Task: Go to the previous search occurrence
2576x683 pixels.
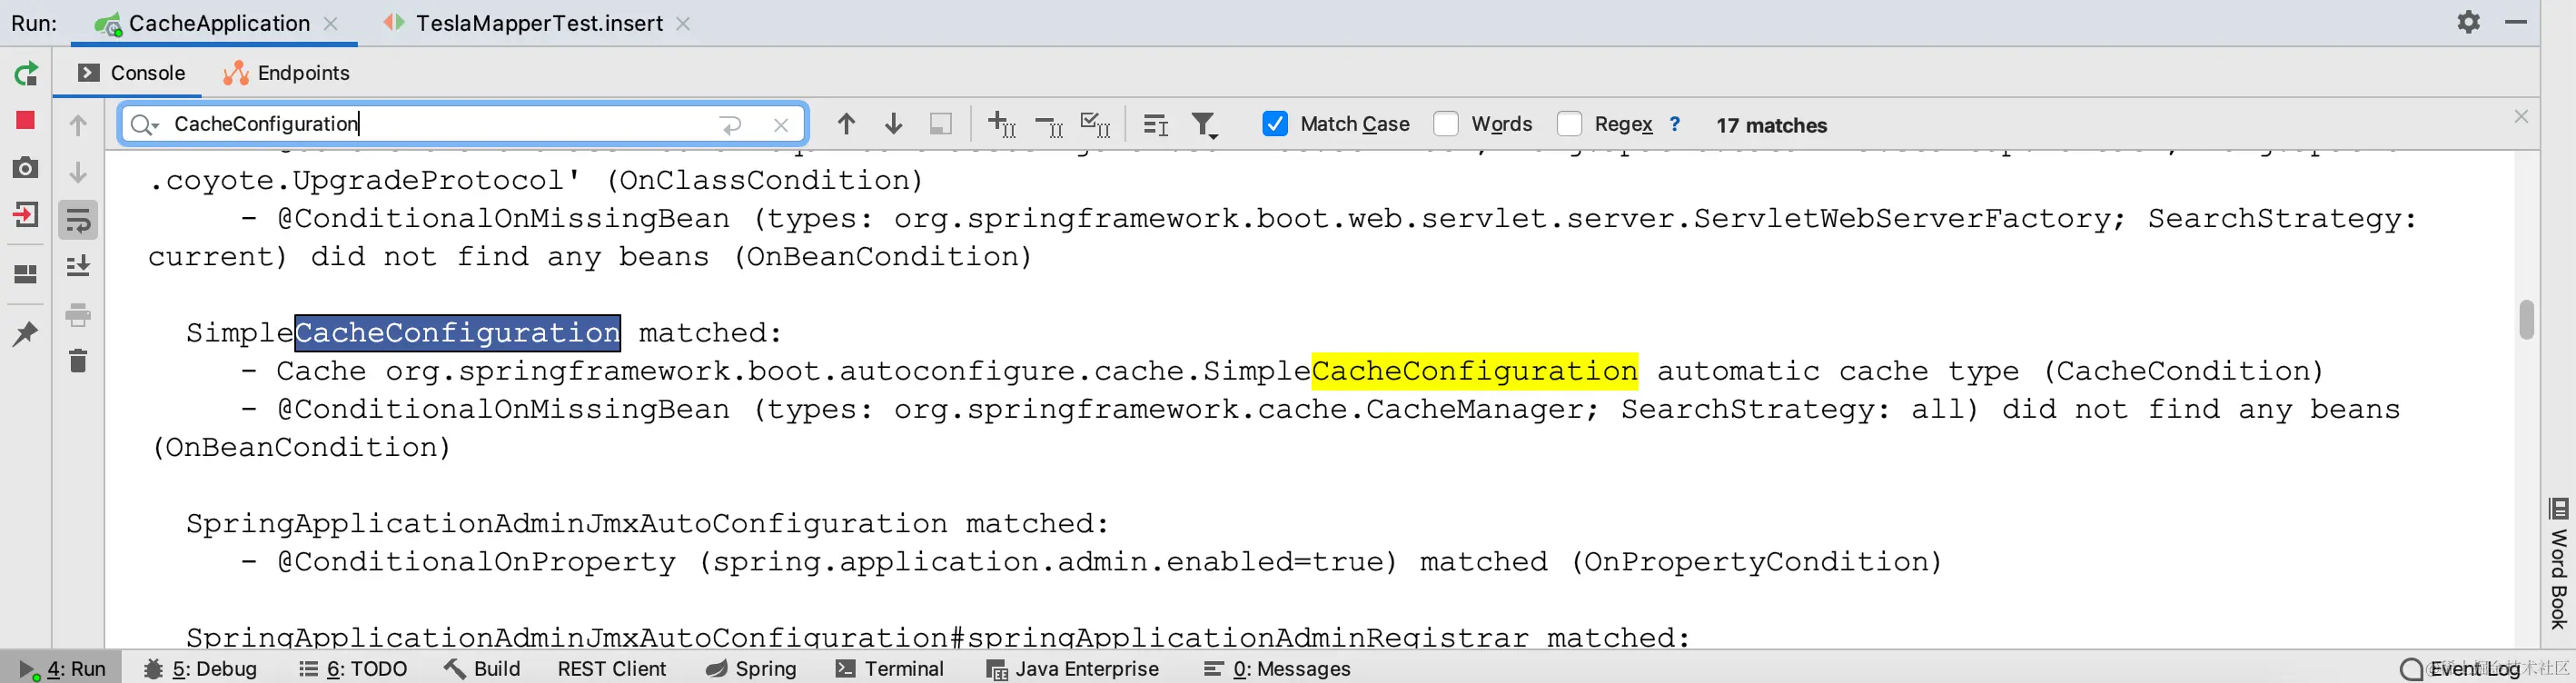Action: [x=846, y=124]
